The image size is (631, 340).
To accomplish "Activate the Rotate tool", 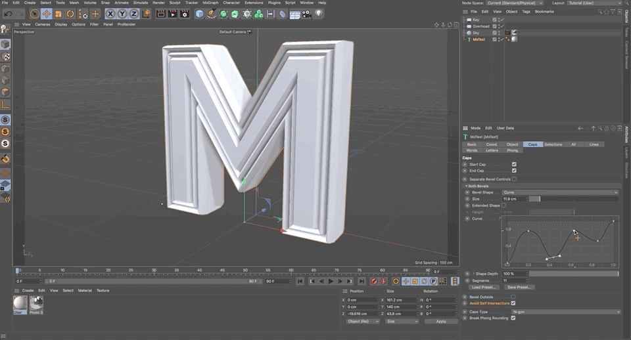I will click(70, 14).
